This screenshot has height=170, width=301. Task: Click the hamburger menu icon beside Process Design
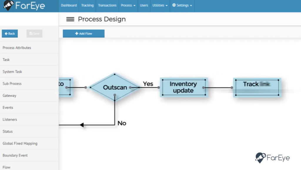pyautogui.click(x=70, y=19)
